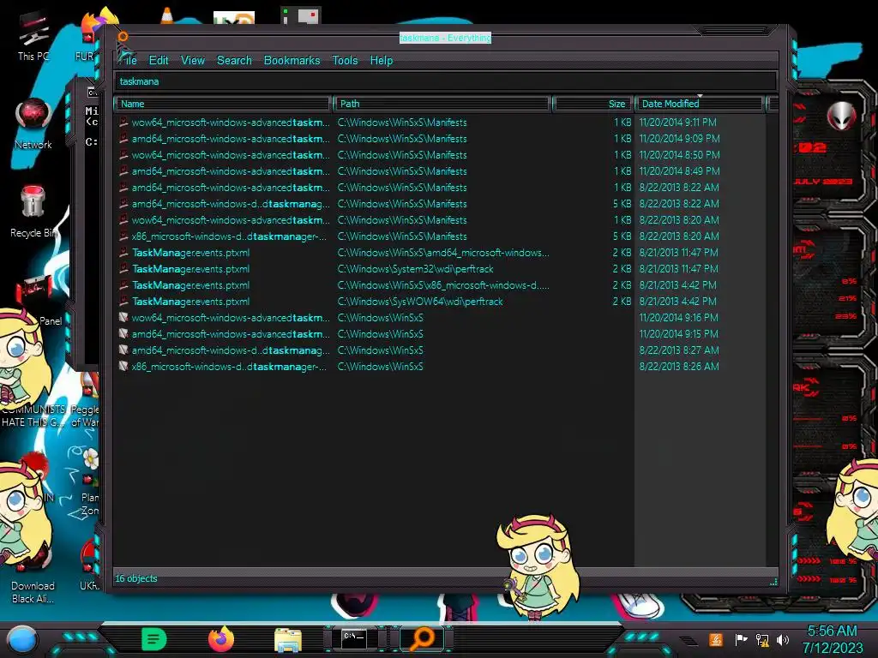Click the orange Java tray icon

point(716,639)
